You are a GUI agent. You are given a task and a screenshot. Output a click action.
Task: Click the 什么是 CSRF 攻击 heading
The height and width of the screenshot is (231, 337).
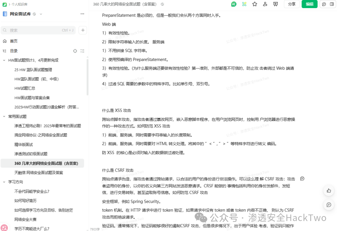point(118,170)
